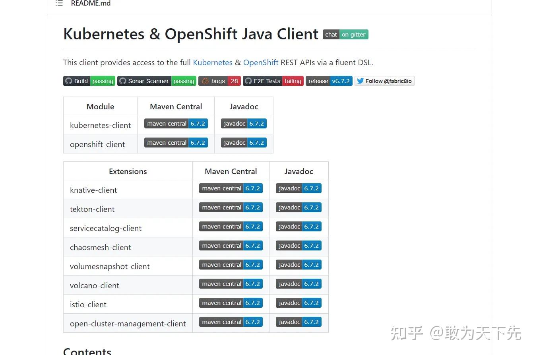The image size is (535, 355).
Task: Select the README.md tab
Action: pyautogui.click(x=91, y=3)
